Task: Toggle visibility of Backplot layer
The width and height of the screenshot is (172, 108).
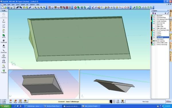Action: point(154,16)
